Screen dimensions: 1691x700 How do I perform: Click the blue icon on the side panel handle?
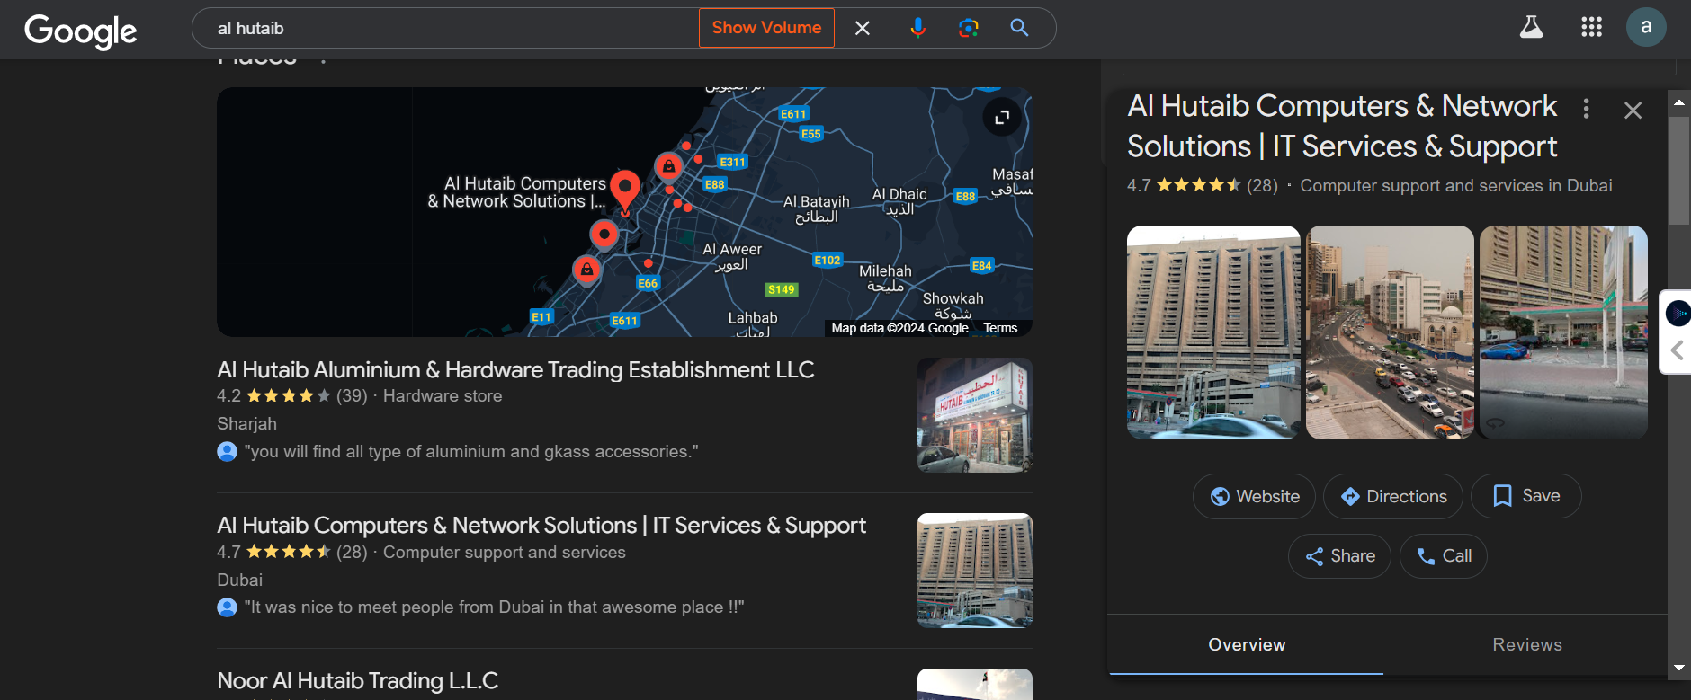pyautogui.click(x=1678, y=313)
